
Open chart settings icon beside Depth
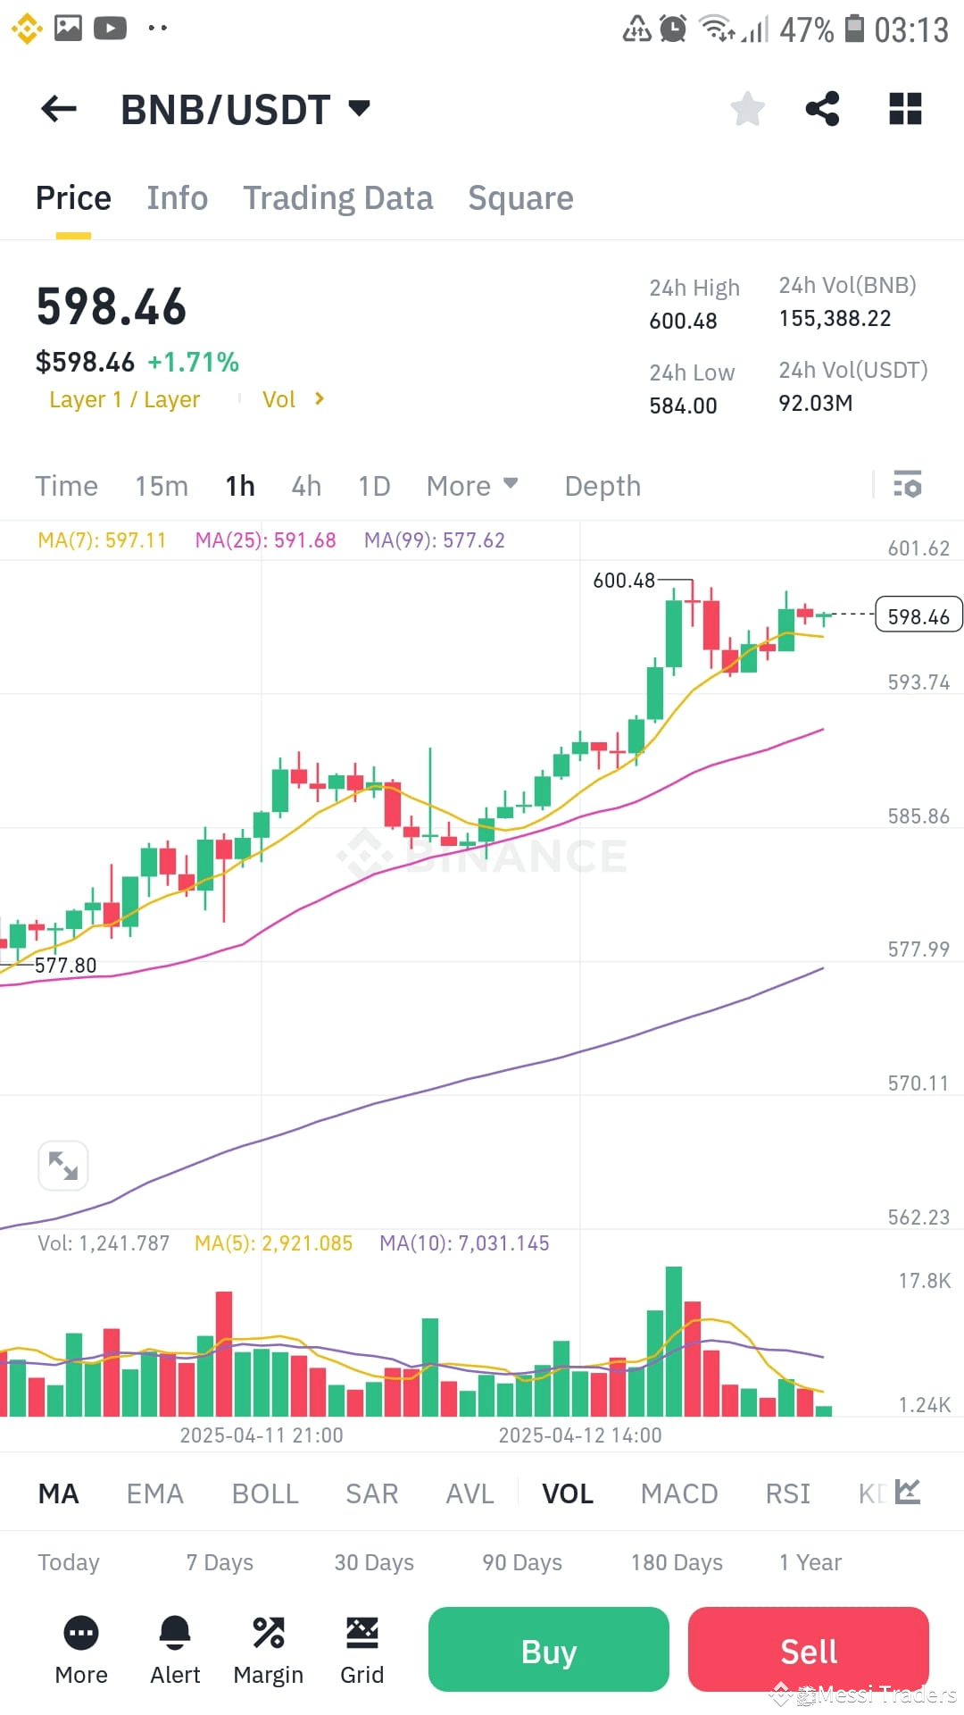[908, 485]
